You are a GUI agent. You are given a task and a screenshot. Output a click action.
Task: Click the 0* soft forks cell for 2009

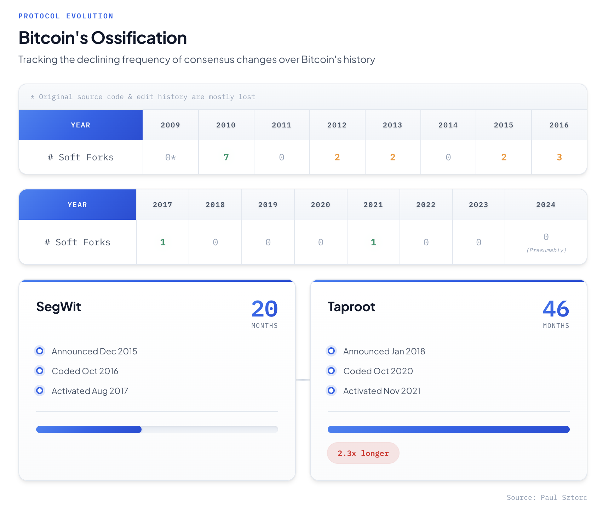[171, 157]
